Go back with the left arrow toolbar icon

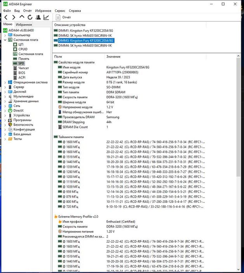click(x=6, y=17)
